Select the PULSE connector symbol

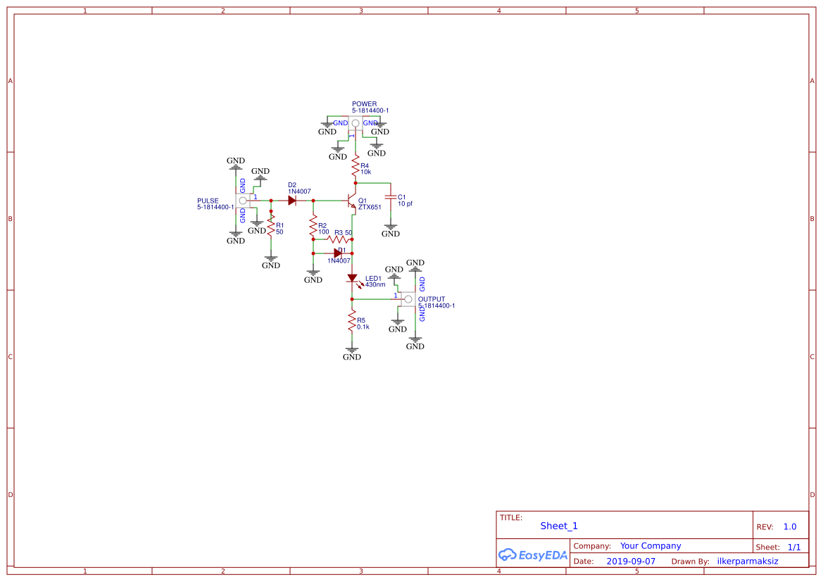point(243,201)
